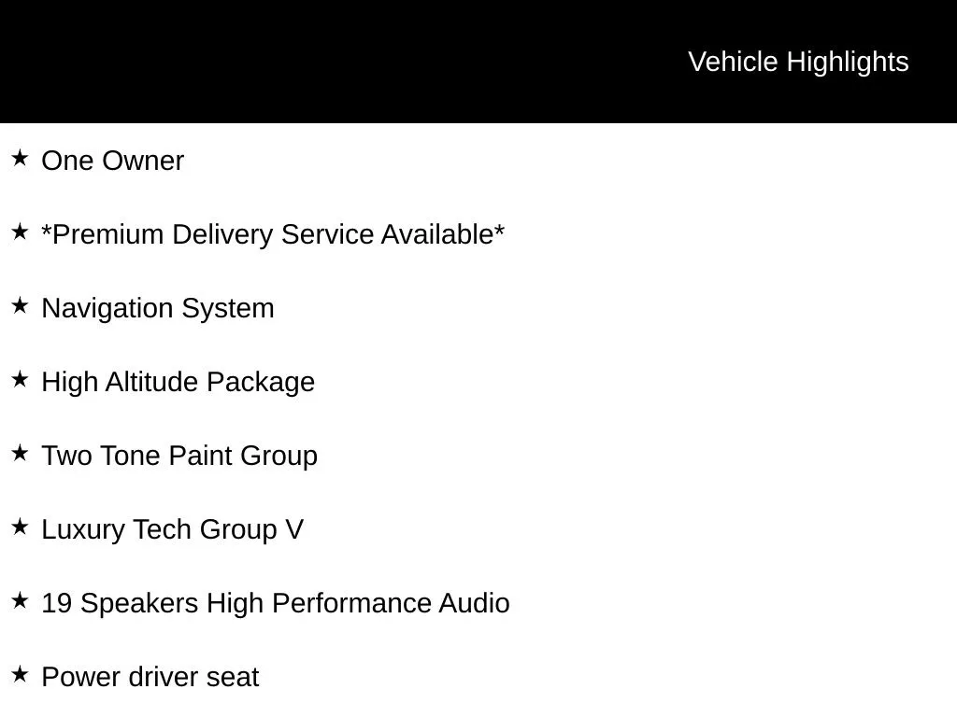Click the Luxury Tech Group V text

point(172,530)
